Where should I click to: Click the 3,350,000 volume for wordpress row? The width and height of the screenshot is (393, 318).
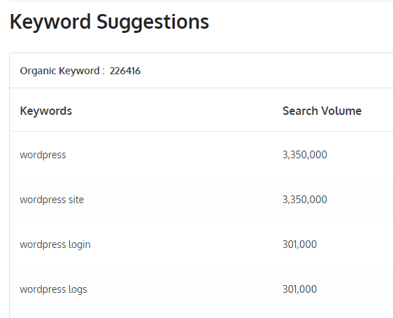pos(305,155)
